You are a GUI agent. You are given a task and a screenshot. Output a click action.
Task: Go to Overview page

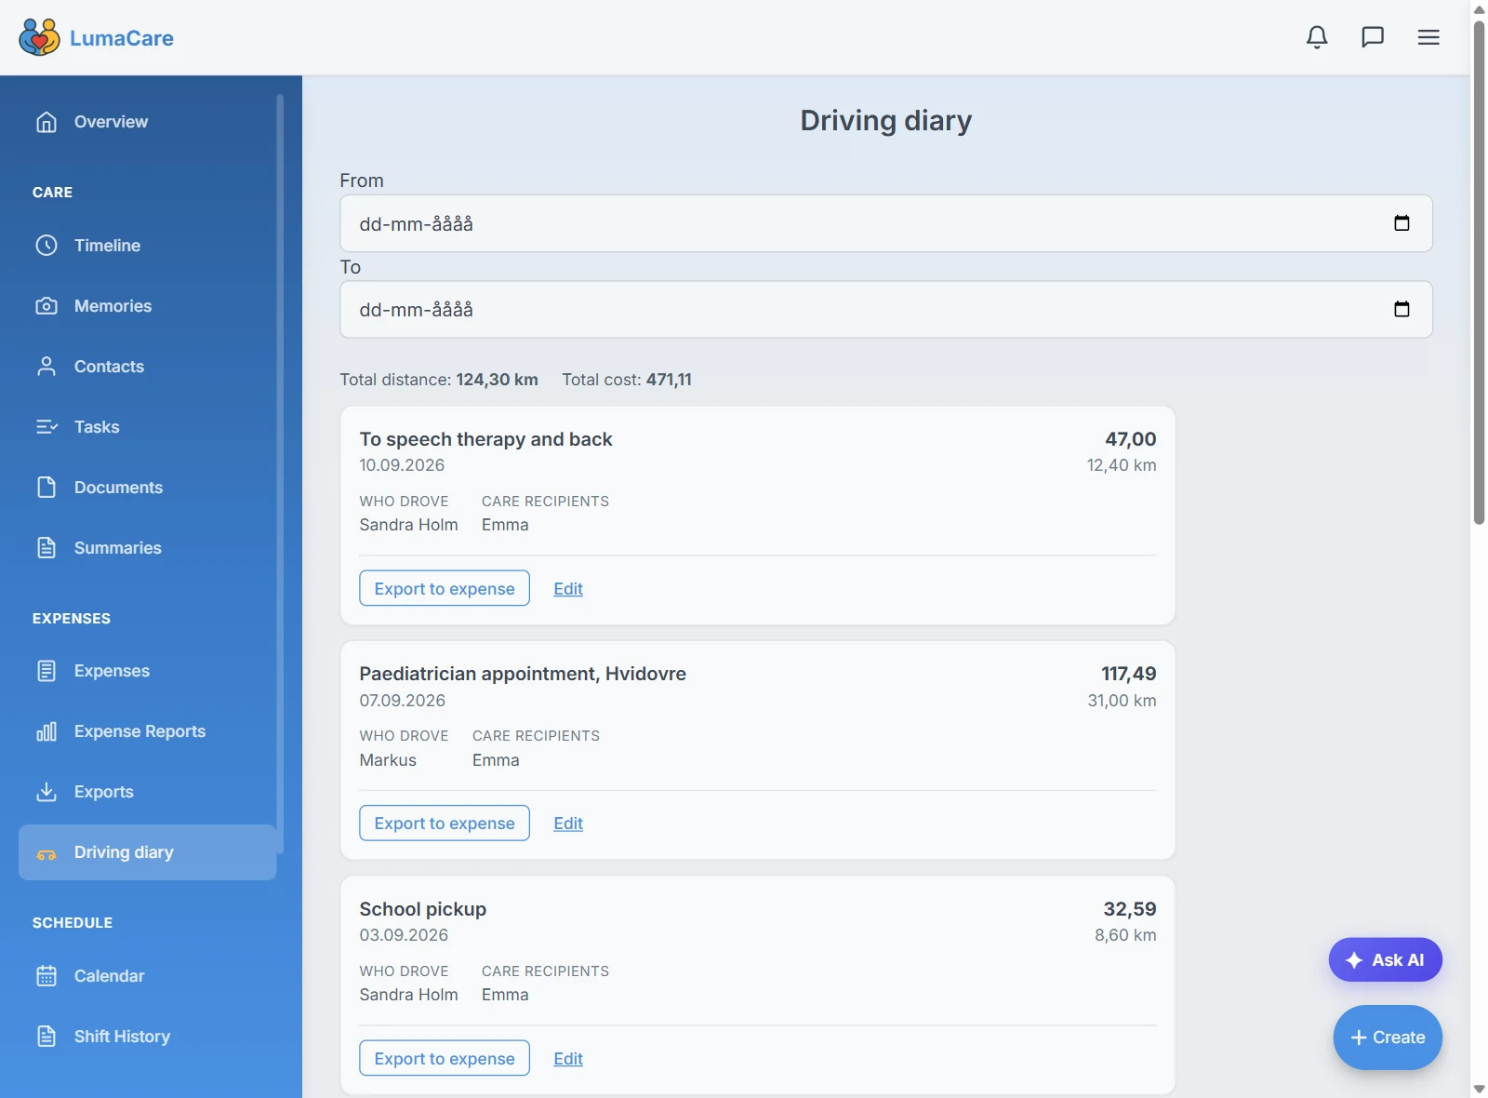(147, 122)
